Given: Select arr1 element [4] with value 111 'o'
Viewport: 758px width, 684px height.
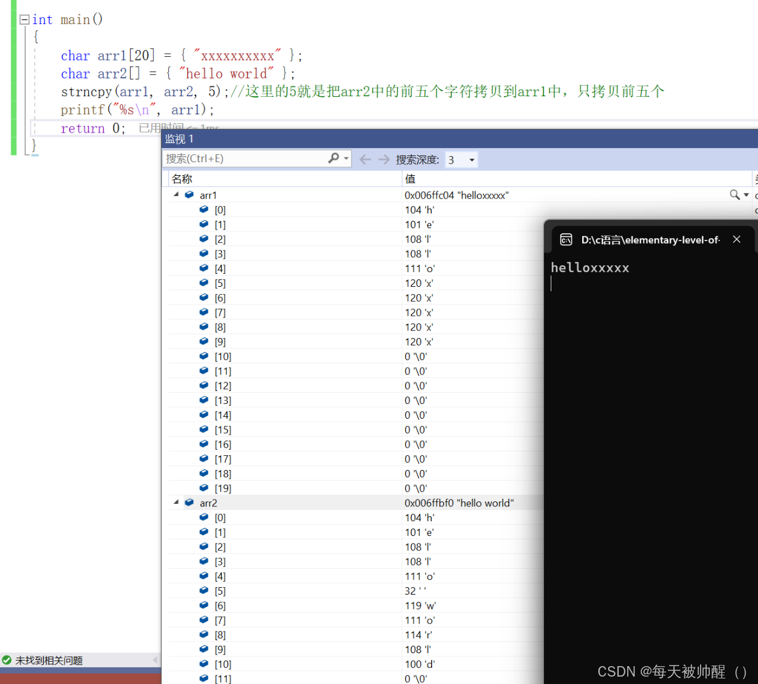Looking at the screenshot, I should pyautogui.click(x=355, y=268).
